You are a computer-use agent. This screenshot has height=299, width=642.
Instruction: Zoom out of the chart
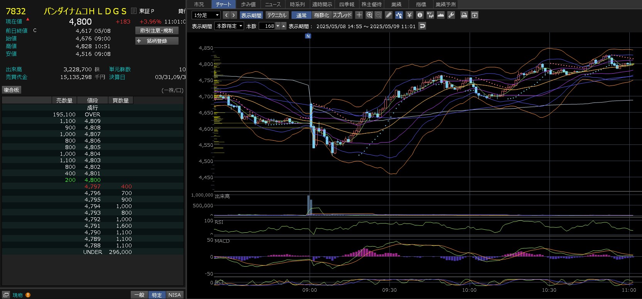pos(378,15)
